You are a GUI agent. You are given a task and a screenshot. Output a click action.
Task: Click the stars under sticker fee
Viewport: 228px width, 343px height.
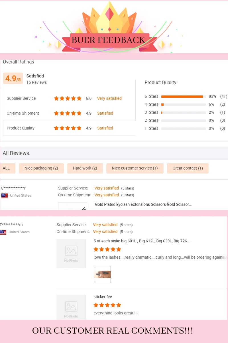(107, 305)
